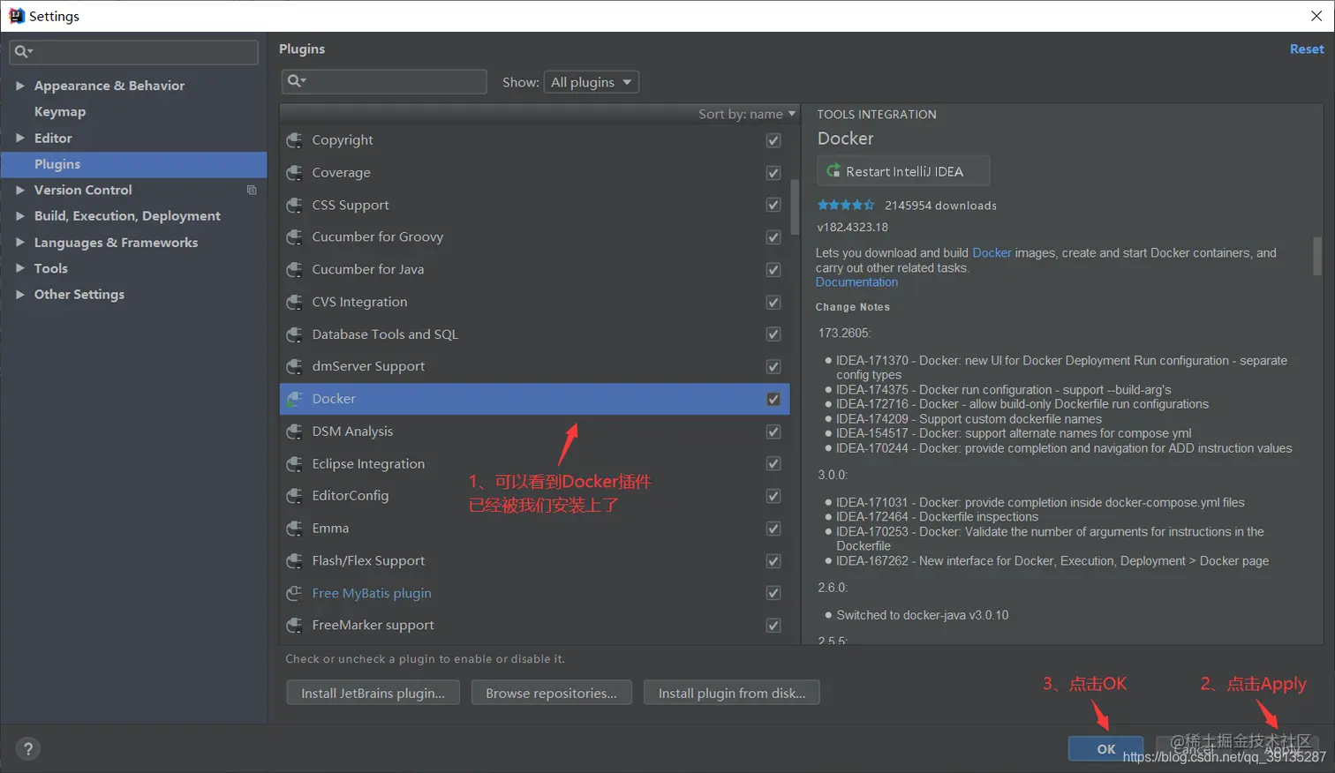Click the OK button

[x=1105, y=748]
